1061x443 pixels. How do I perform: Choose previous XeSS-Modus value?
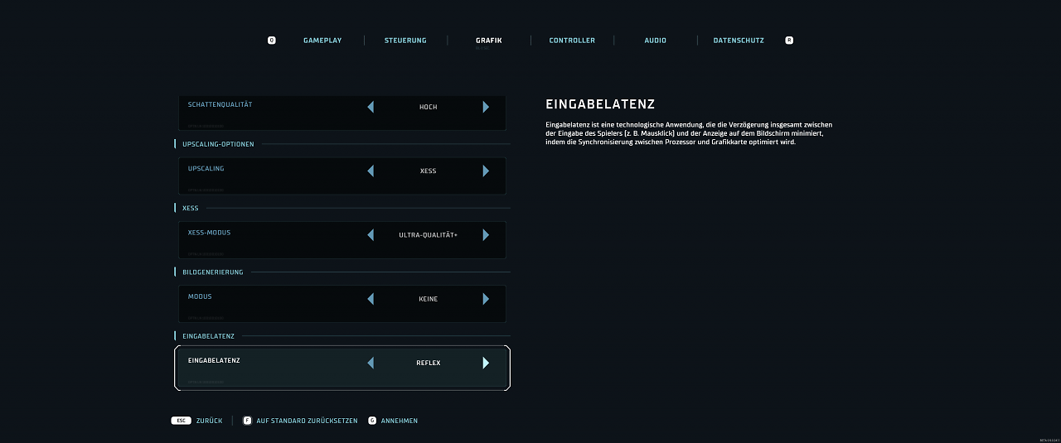coord(371,235)
